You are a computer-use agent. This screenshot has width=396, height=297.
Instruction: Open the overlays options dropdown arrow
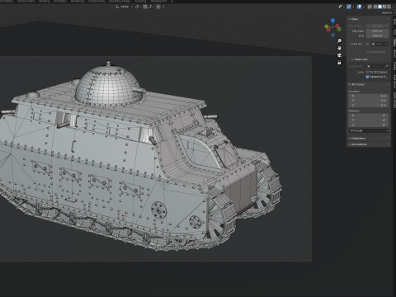click(364, 7)
